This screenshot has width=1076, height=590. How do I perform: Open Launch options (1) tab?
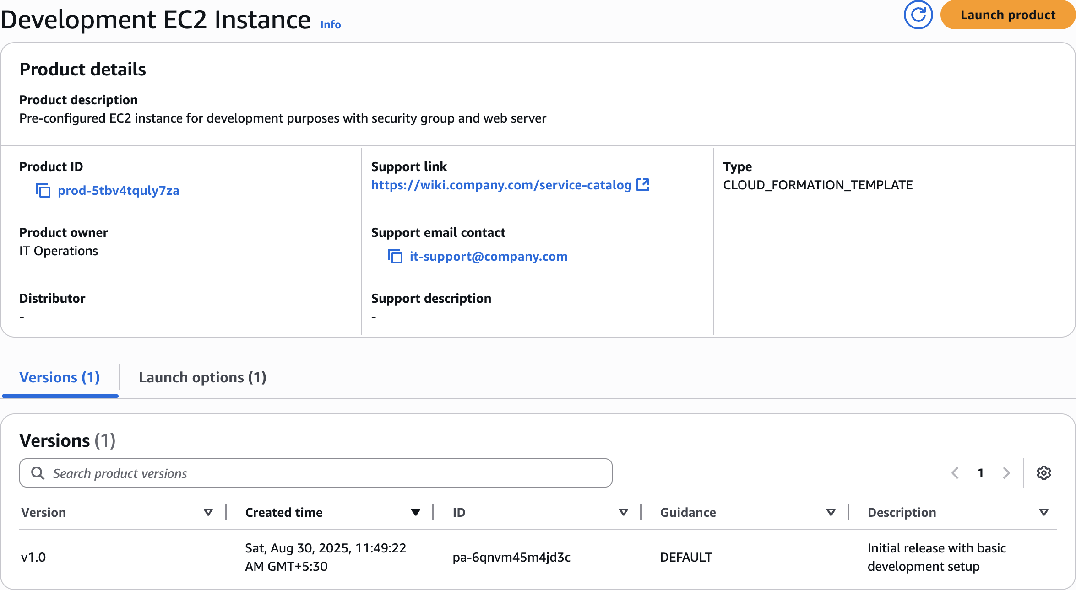coord(202,378)
